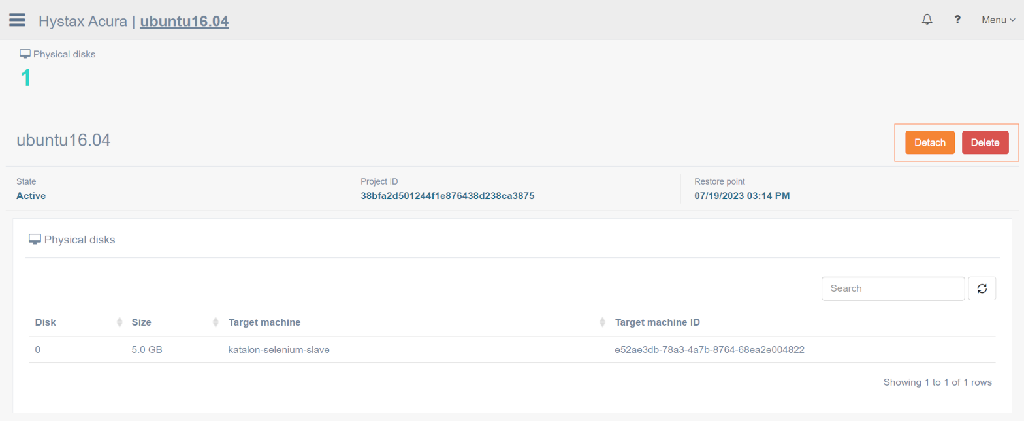The image size is (1024, 421).
Task: Click the target machine ID e52ae3db value
Action: (x=709, y=350)
